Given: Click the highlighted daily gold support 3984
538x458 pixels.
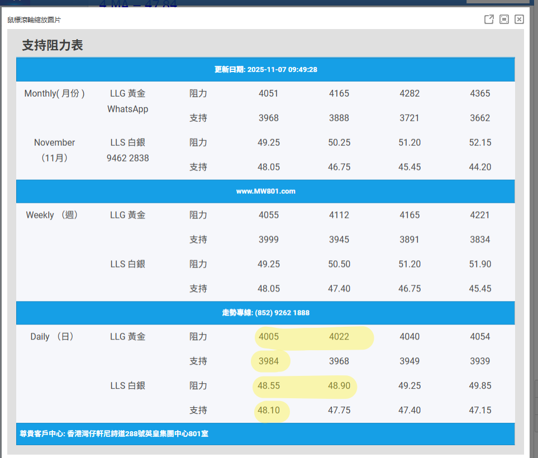Looking at the screenshot, I should point(269,361).
